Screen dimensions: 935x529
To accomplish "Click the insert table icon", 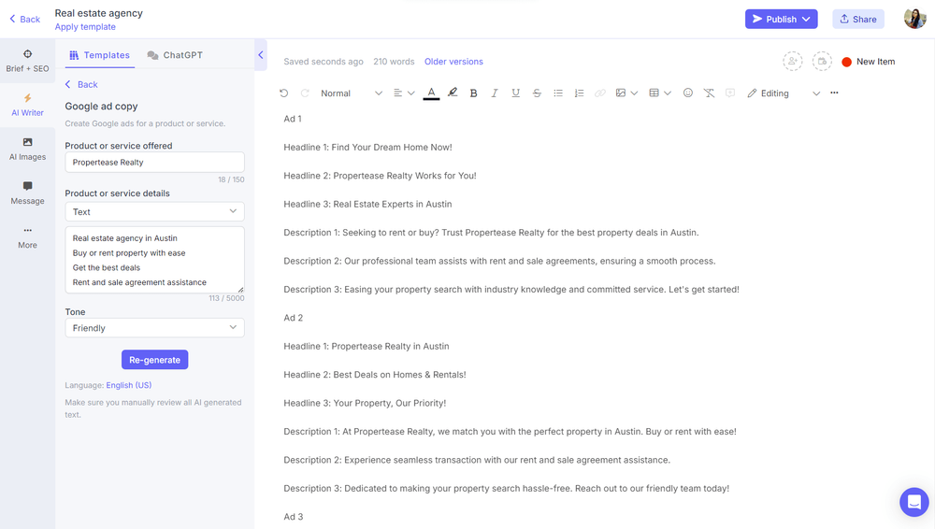I will 654,93.
